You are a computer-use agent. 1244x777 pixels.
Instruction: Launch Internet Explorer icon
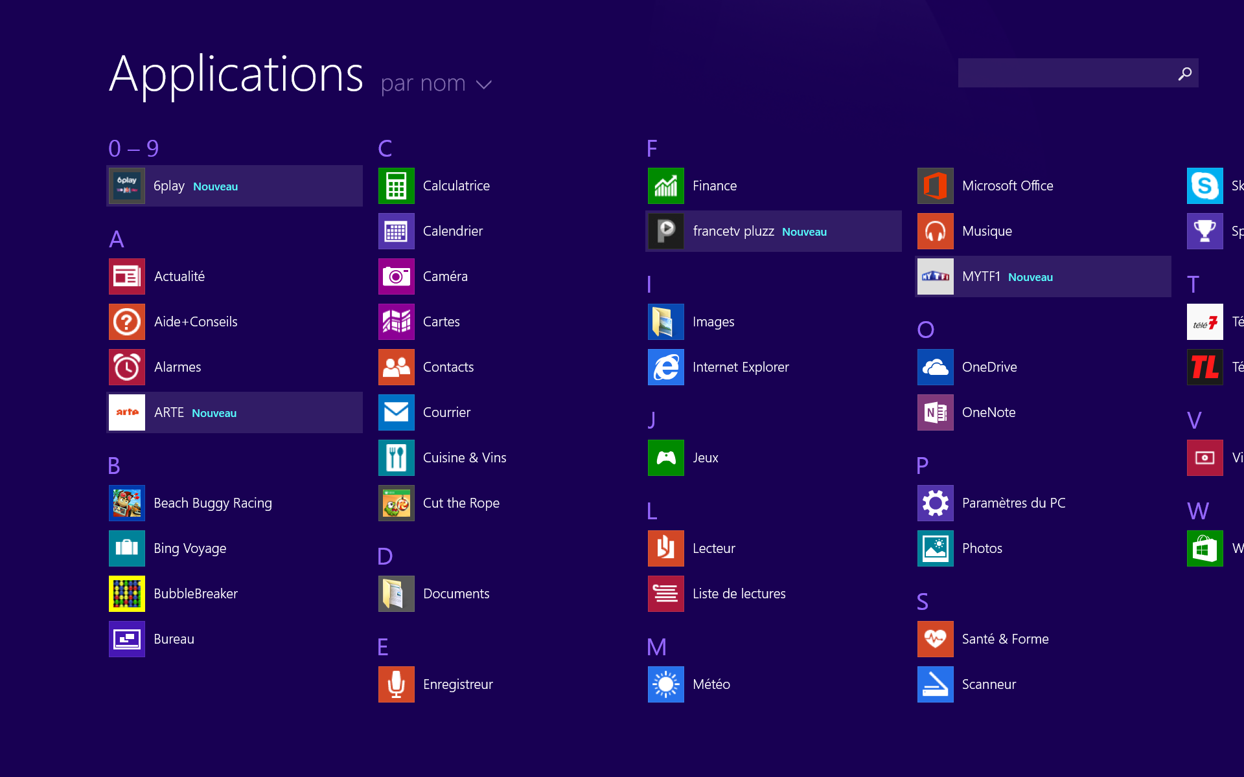[x=666, y=367]
